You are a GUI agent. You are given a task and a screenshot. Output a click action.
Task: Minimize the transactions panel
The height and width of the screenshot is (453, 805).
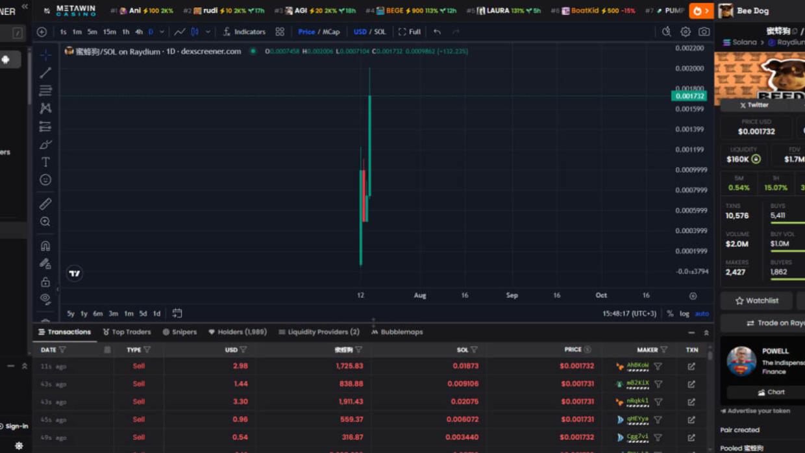coord(691,332)
